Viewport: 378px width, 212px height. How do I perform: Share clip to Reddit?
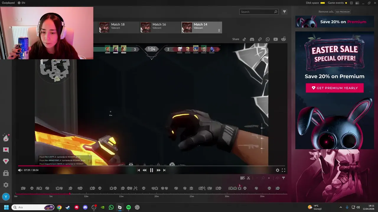click(283, 39)
